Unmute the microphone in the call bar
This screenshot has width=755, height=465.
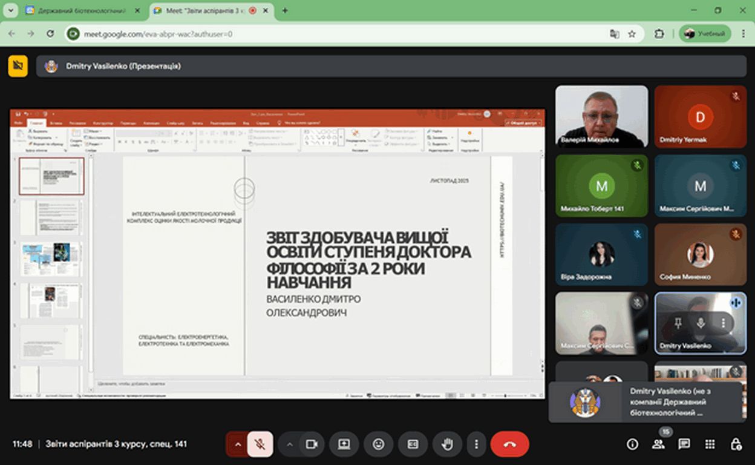pyautogui.click(x=260, y=444)
